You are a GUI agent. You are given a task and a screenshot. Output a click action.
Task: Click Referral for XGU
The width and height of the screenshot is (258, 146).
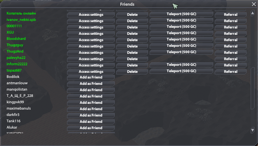tap(230, 34)
